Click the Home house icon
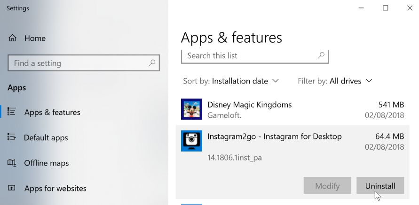The image size is (419, 205). click(13, 38)
